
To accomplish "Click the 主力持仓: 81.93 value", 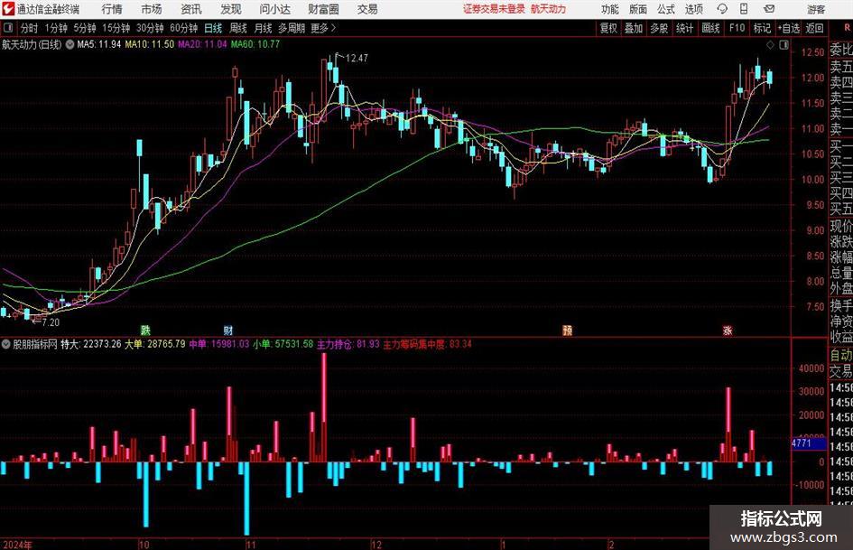I will [348, 345].
